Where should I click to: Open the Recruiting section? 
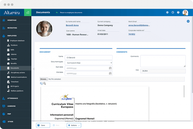(x=12, y=28)
